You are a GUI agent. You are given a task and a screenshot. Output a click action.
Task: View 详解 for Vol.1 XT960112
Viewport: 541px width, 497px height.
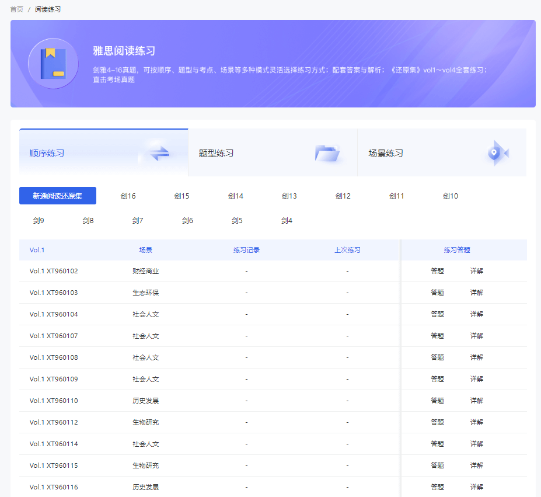coord(476,422)
